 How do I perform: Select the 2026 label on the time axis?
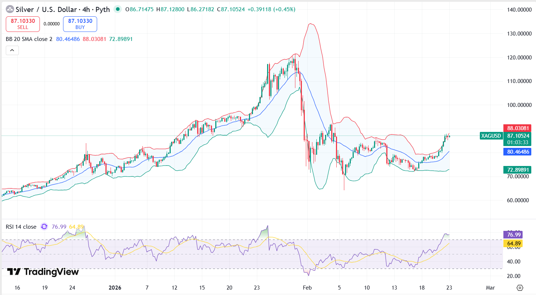coord(115,287)
